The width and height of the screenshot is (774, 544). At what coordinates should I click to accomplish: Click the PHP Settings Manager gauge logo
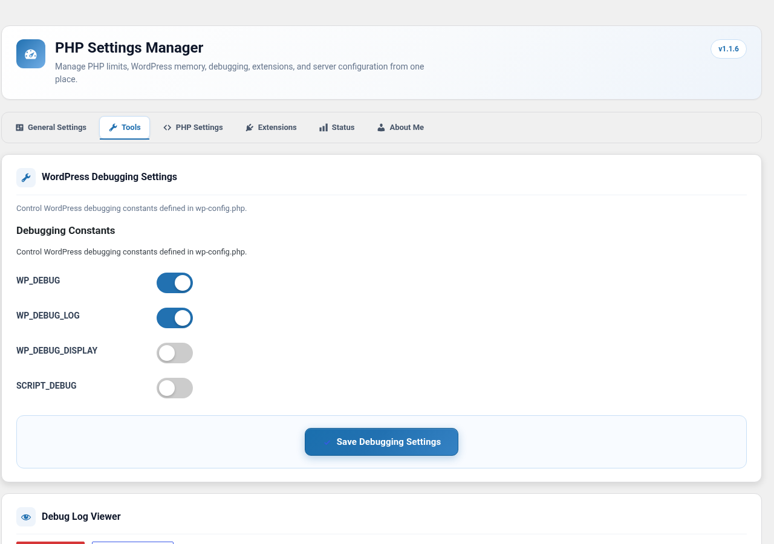(31, 54)
